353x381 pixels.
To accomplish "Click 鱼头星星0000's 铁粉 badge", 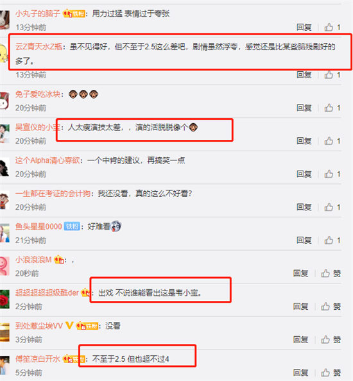I will (72, 226).
